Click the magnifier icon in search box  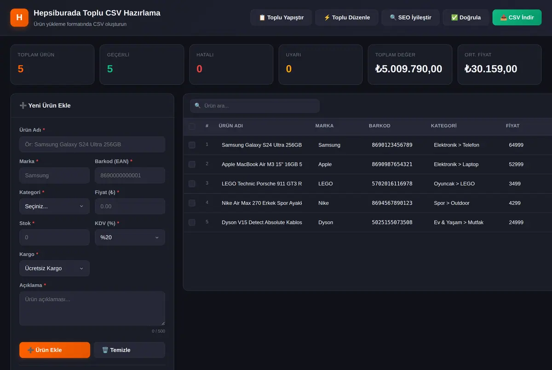click(198, 106)
